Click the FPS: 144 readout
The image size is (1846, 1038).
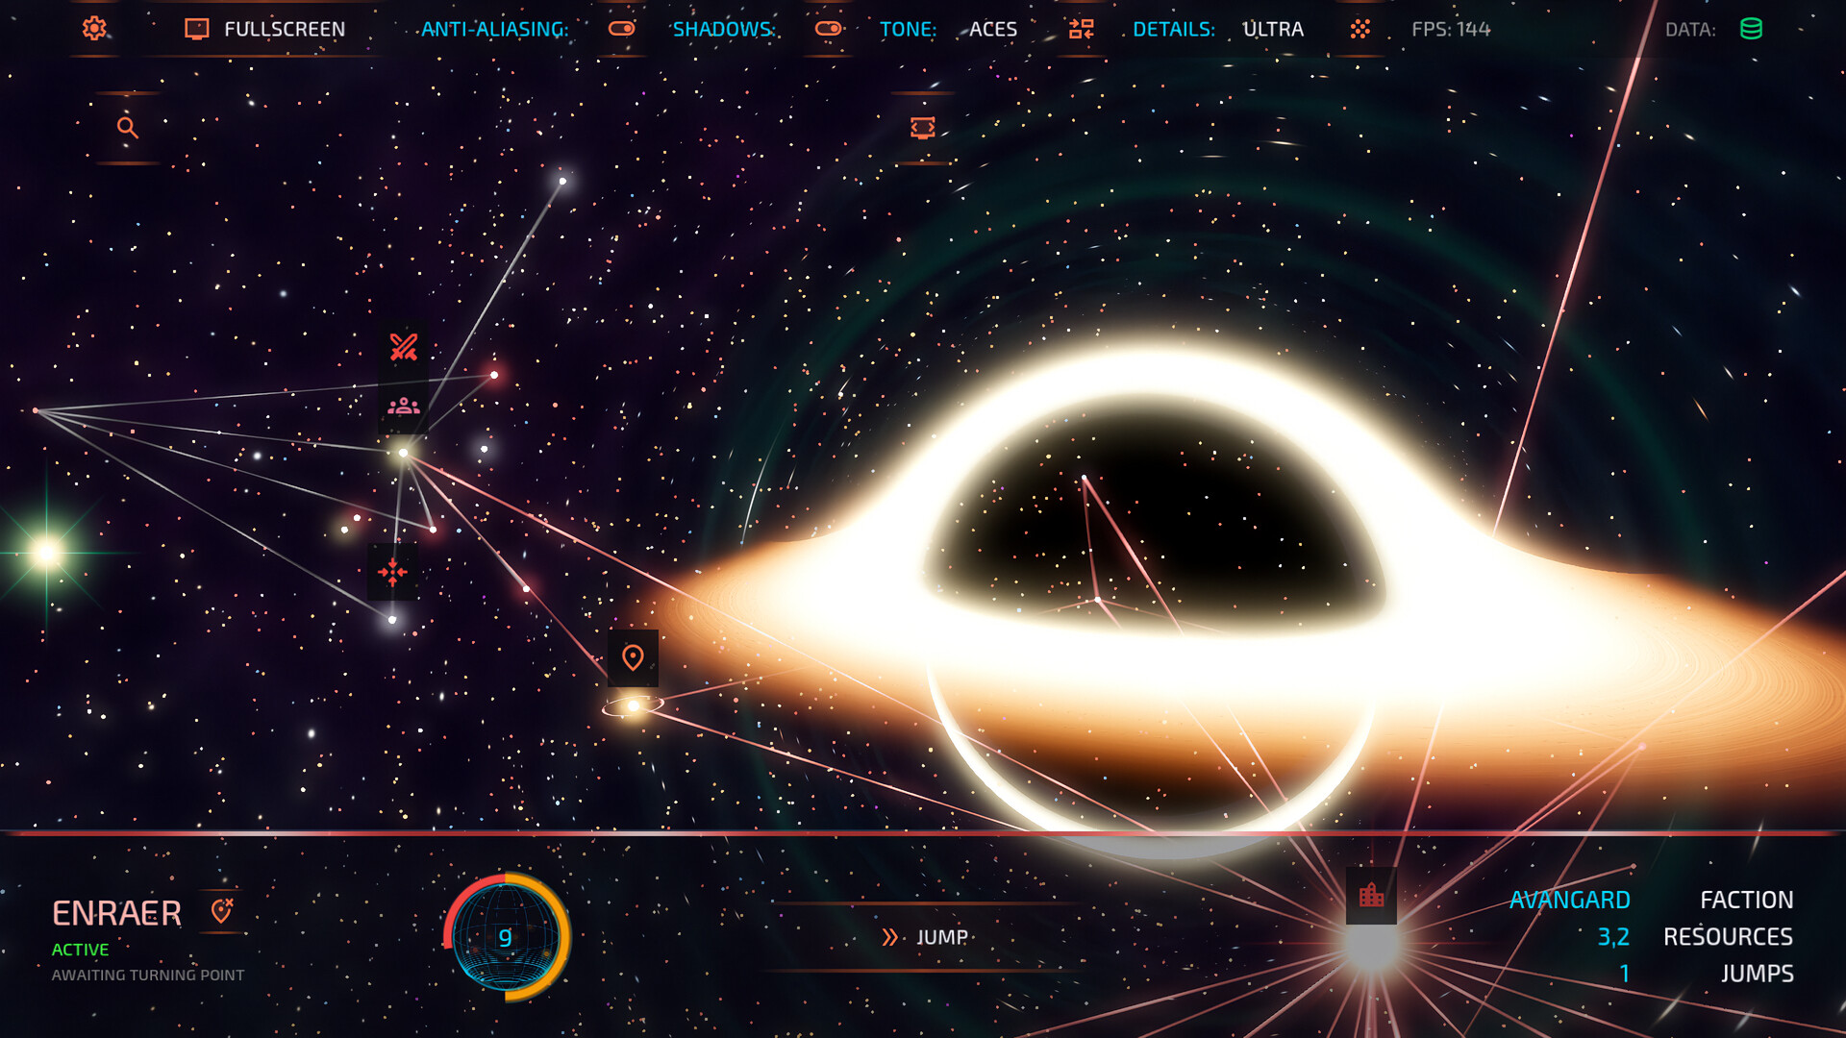(x=1451, y=30)
